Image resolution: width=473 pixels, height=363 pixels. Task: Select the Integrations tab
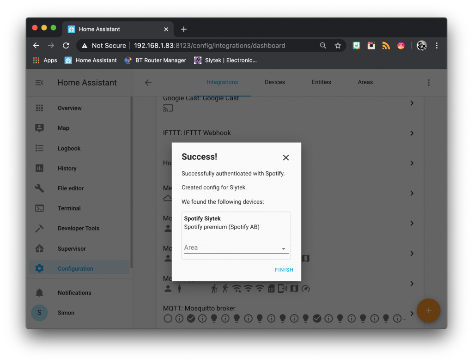point(222,82)
